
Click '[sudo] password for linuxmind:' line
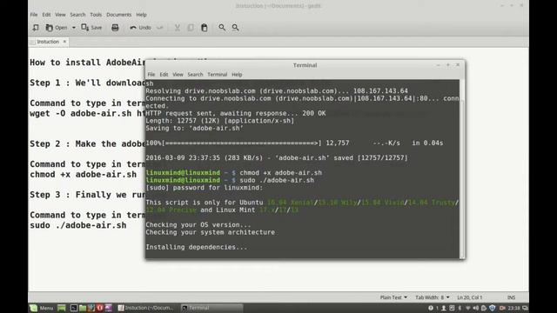point(205,188)
